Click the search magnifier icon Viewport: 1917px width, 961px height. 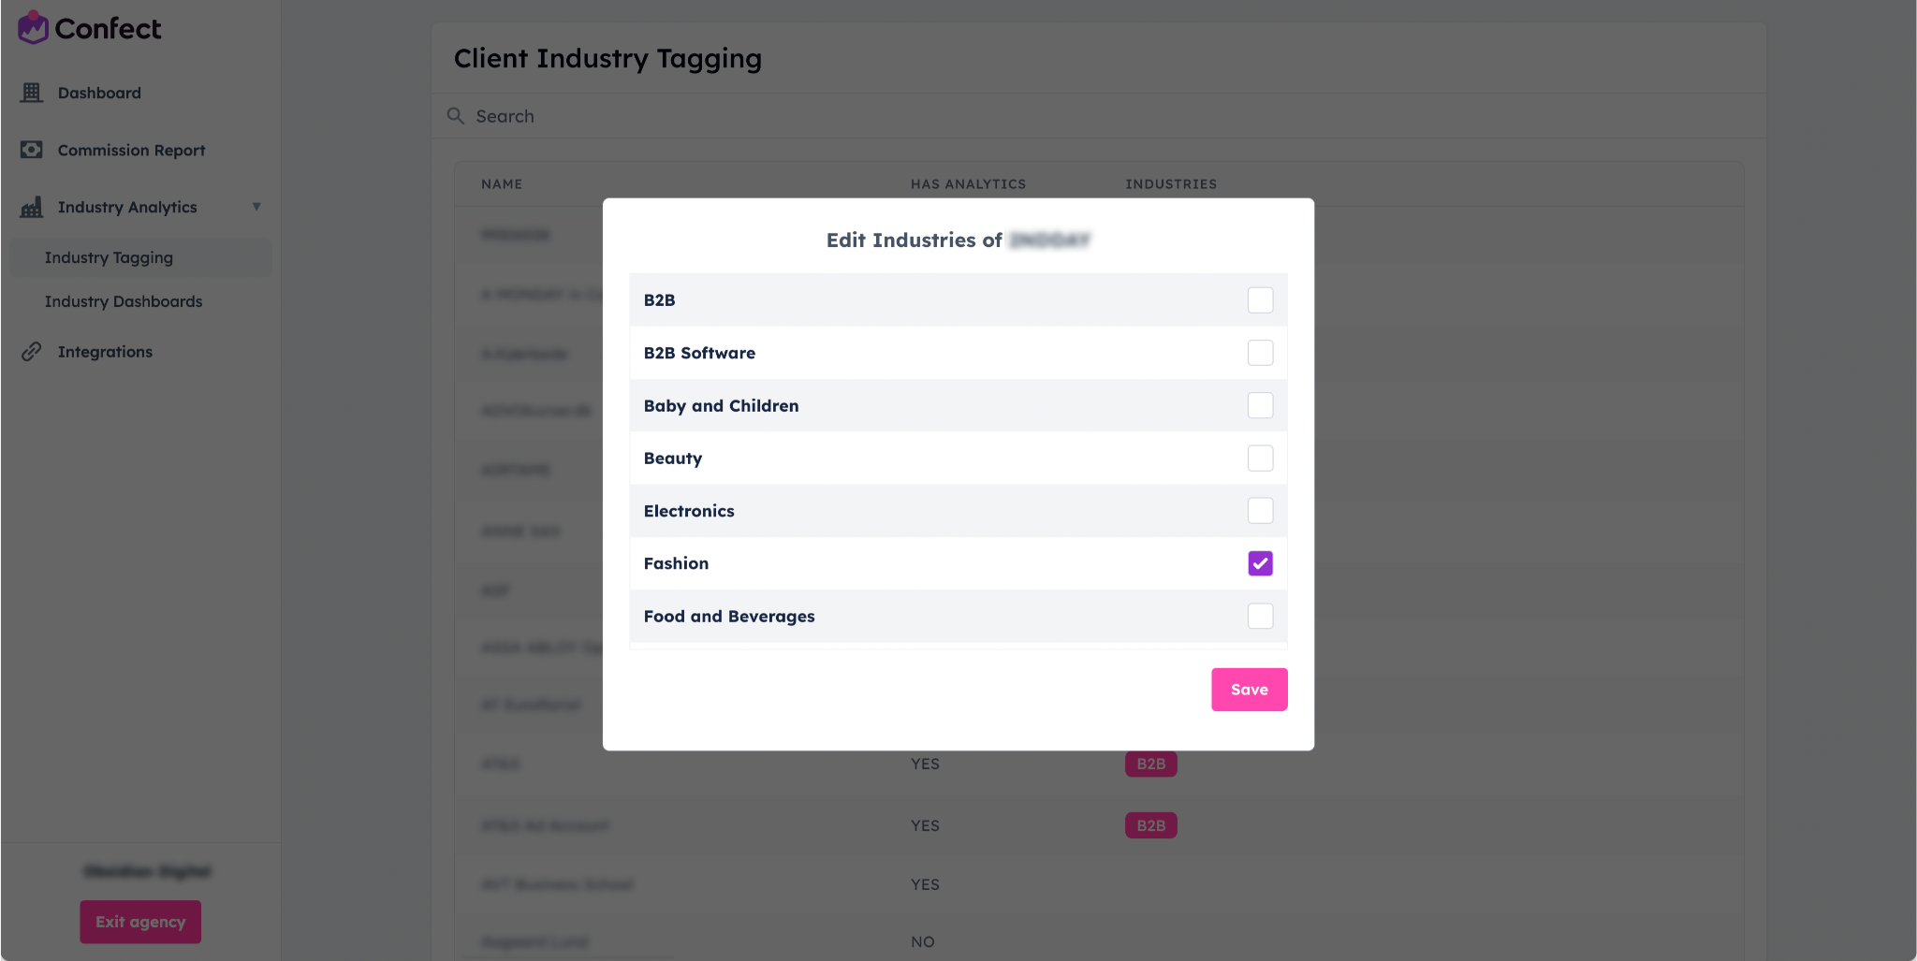pos(456,116)
